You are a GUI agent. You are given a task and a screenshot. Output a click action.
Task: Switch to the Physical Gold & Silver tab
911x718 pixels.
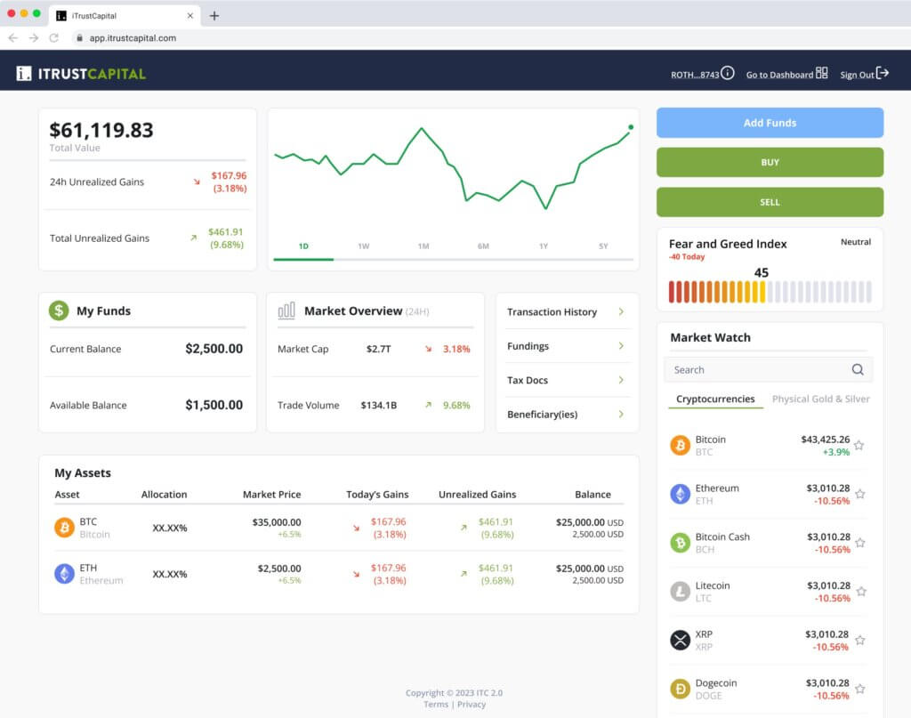click(820, 399)
